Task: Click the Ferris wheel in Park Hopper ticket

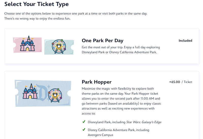Action: point(55,95)
